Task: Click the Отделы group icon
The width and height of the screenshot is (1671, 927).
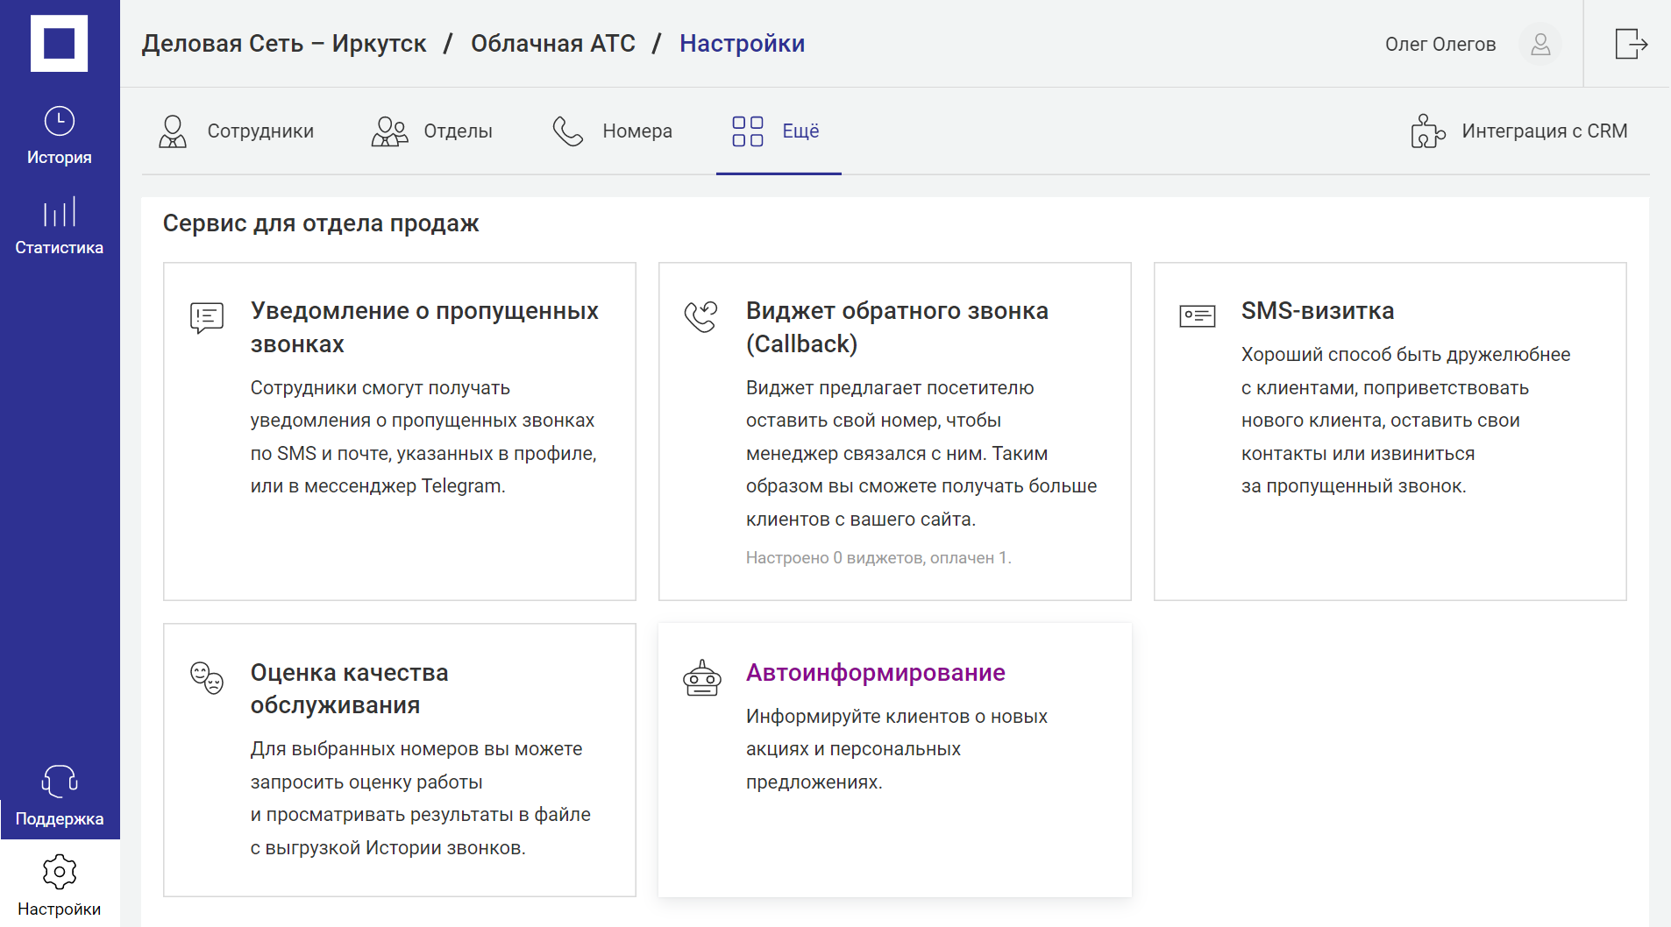Action: tap(390, 131)
